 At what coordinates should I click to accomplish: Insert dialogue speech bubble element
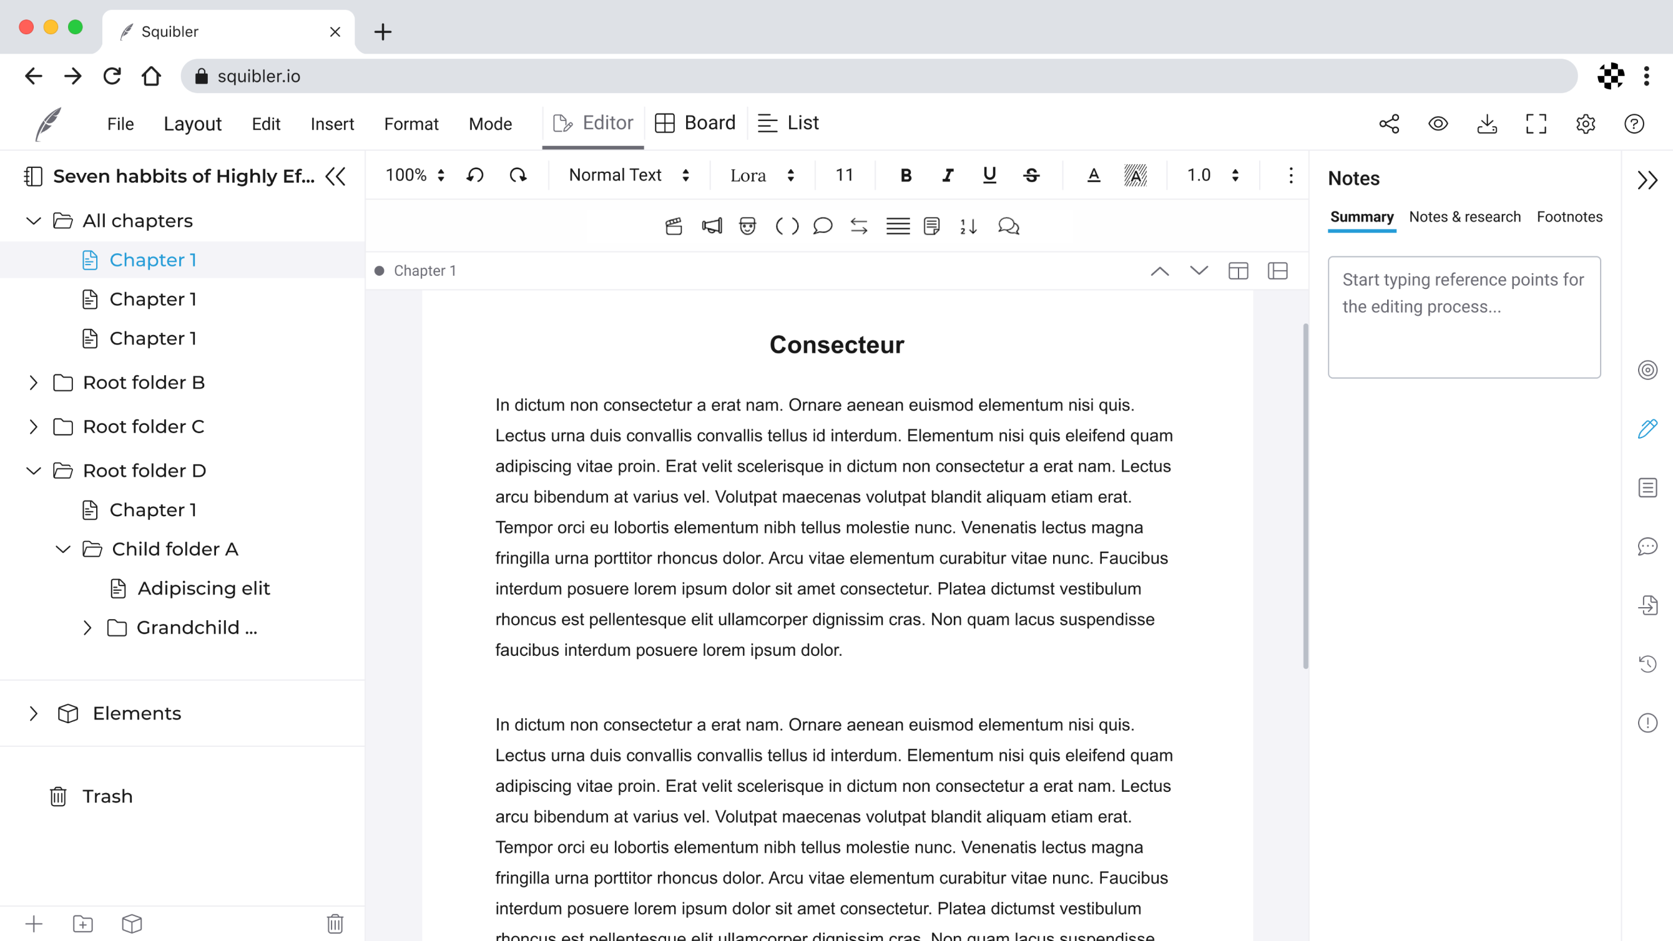click(822, 226)
